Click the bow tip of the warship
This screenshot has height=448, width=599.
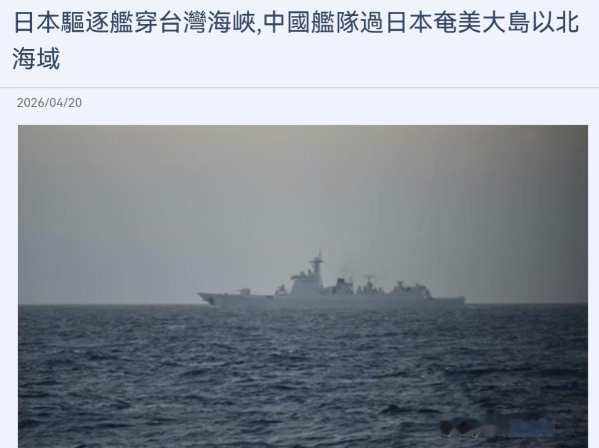200,294
